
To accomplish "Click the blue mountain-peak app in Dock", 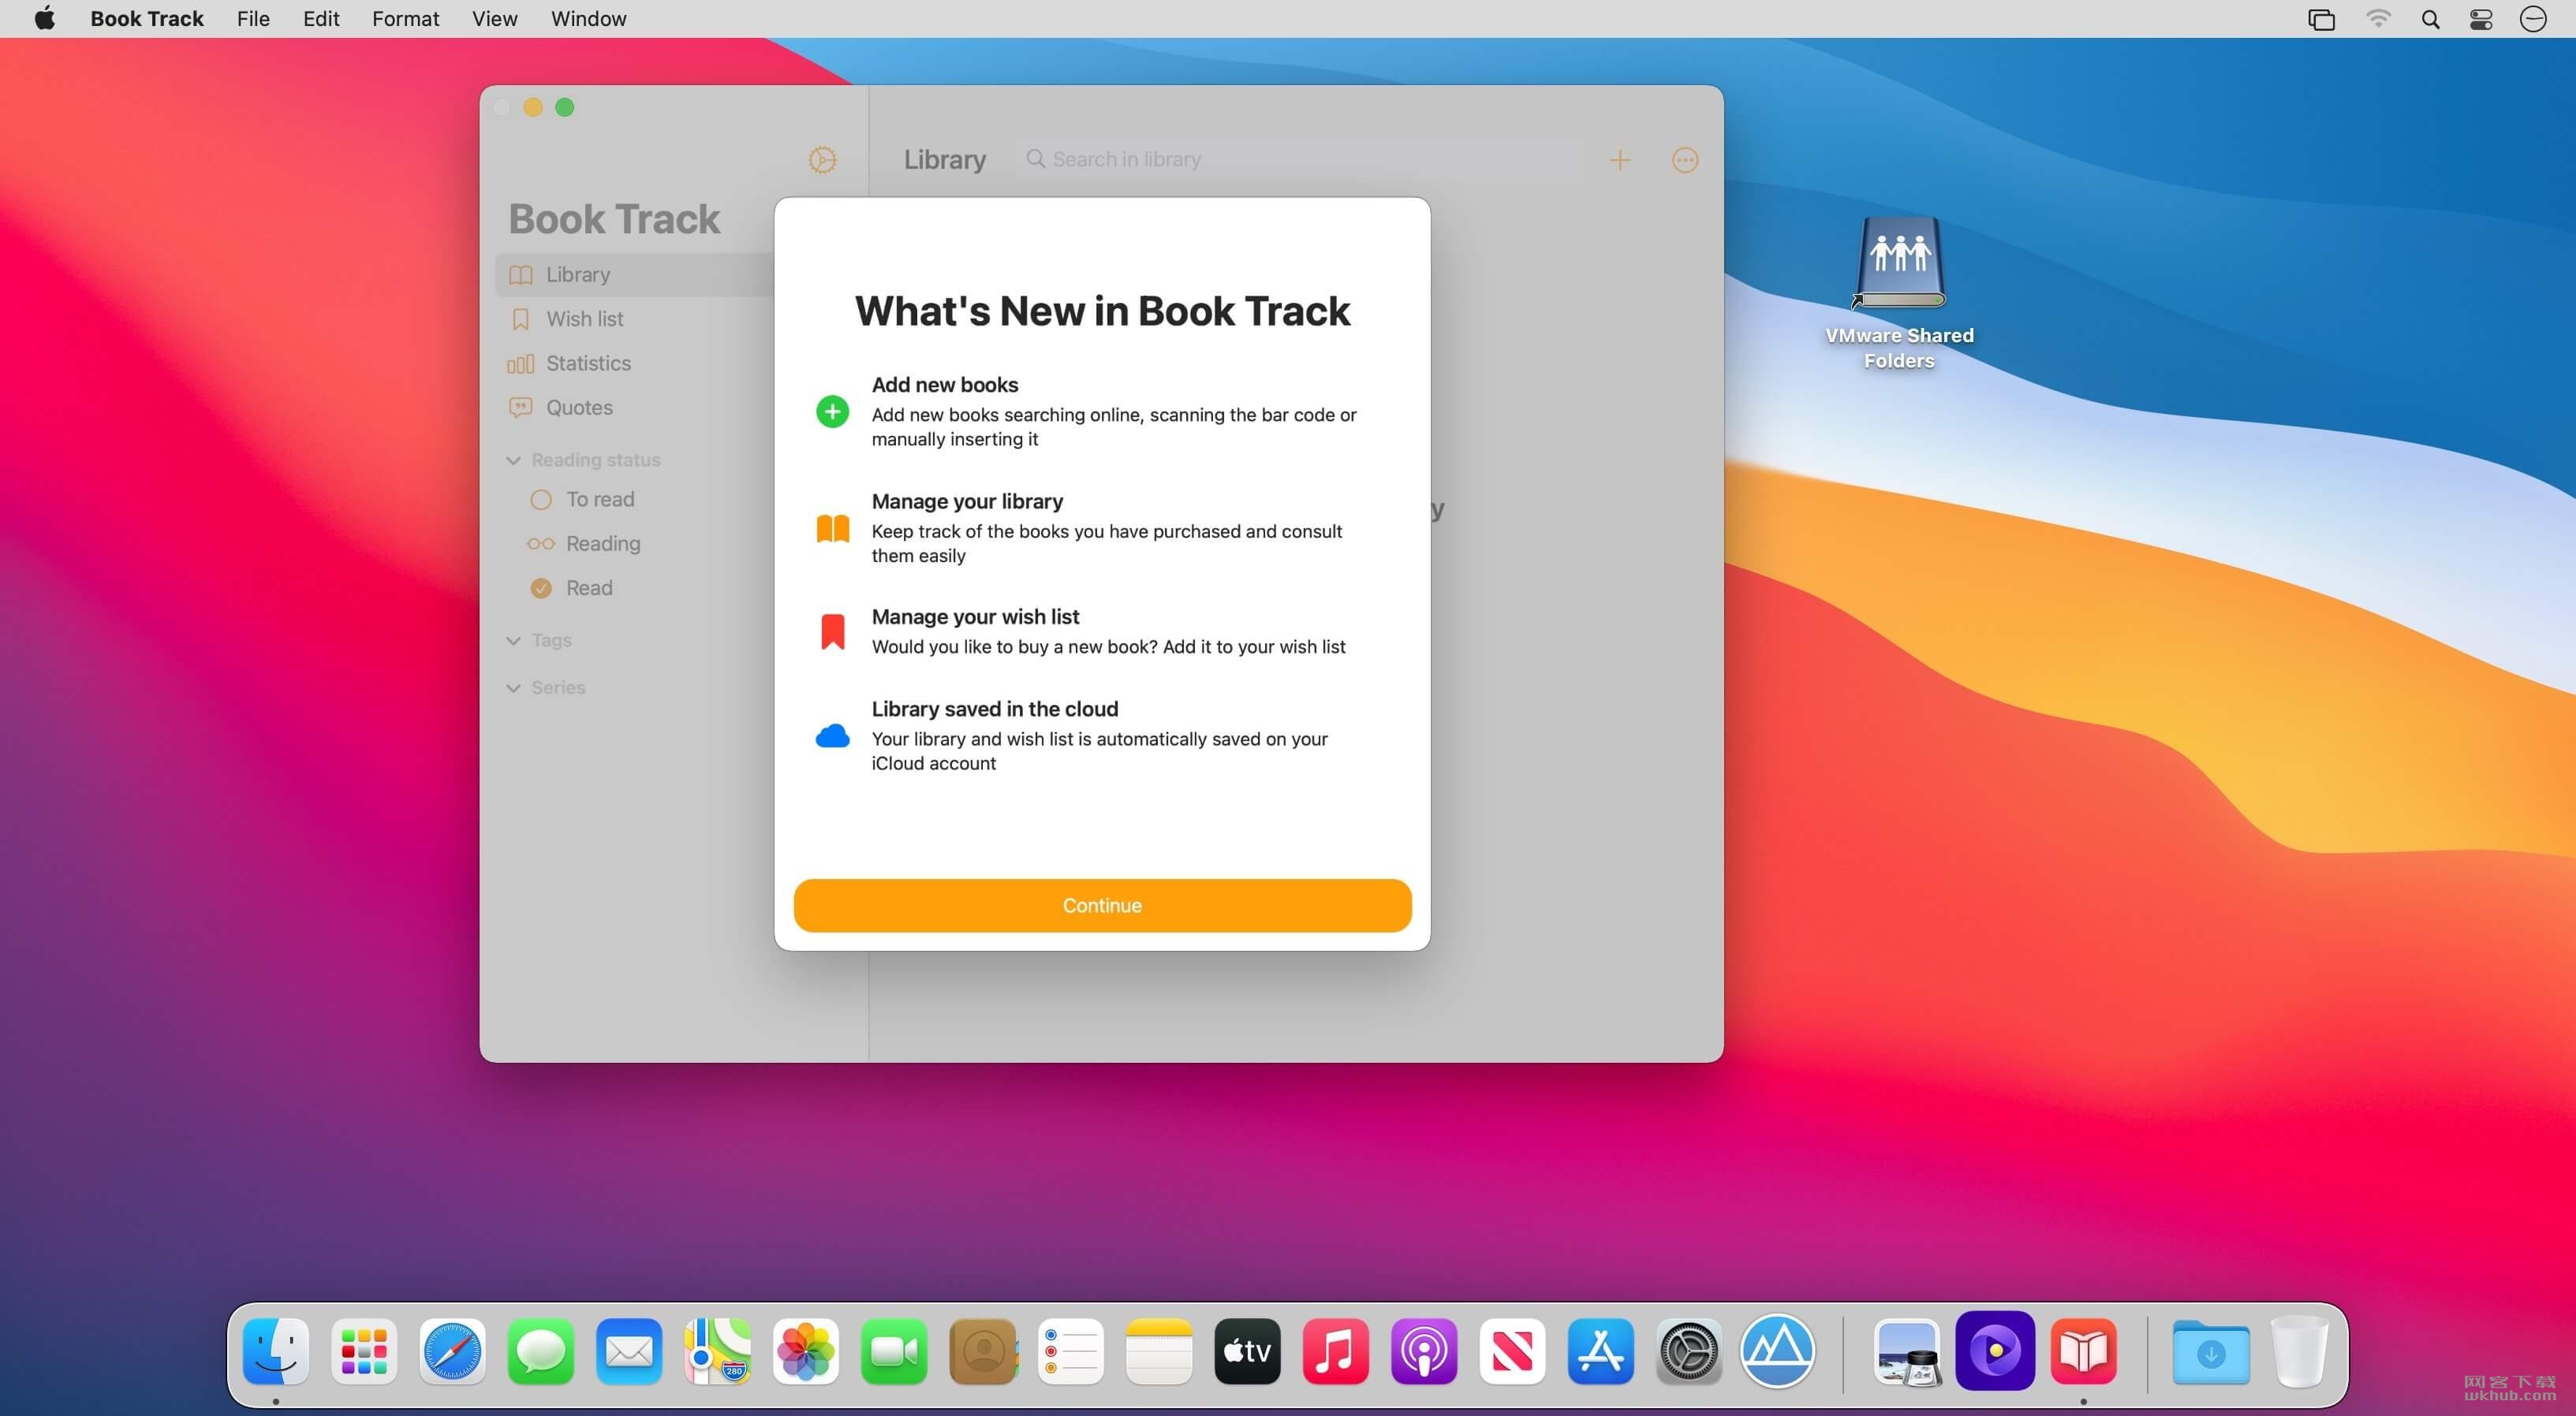I will tap(1778, 1352).
